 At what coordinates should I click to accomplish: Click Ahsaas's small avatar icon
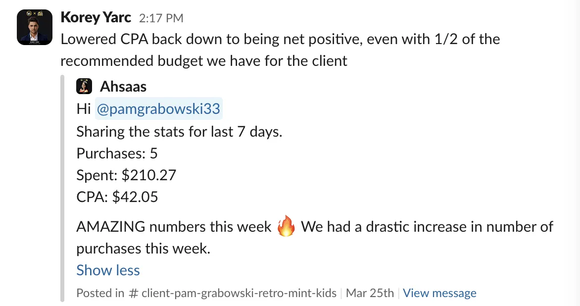point(84,86)
